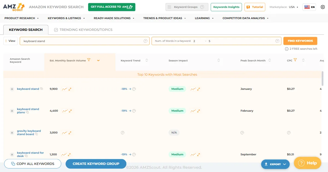This screenshot has height=172, width=328.
Task: Open the EN language selector
Action: [x=309, y=7]
